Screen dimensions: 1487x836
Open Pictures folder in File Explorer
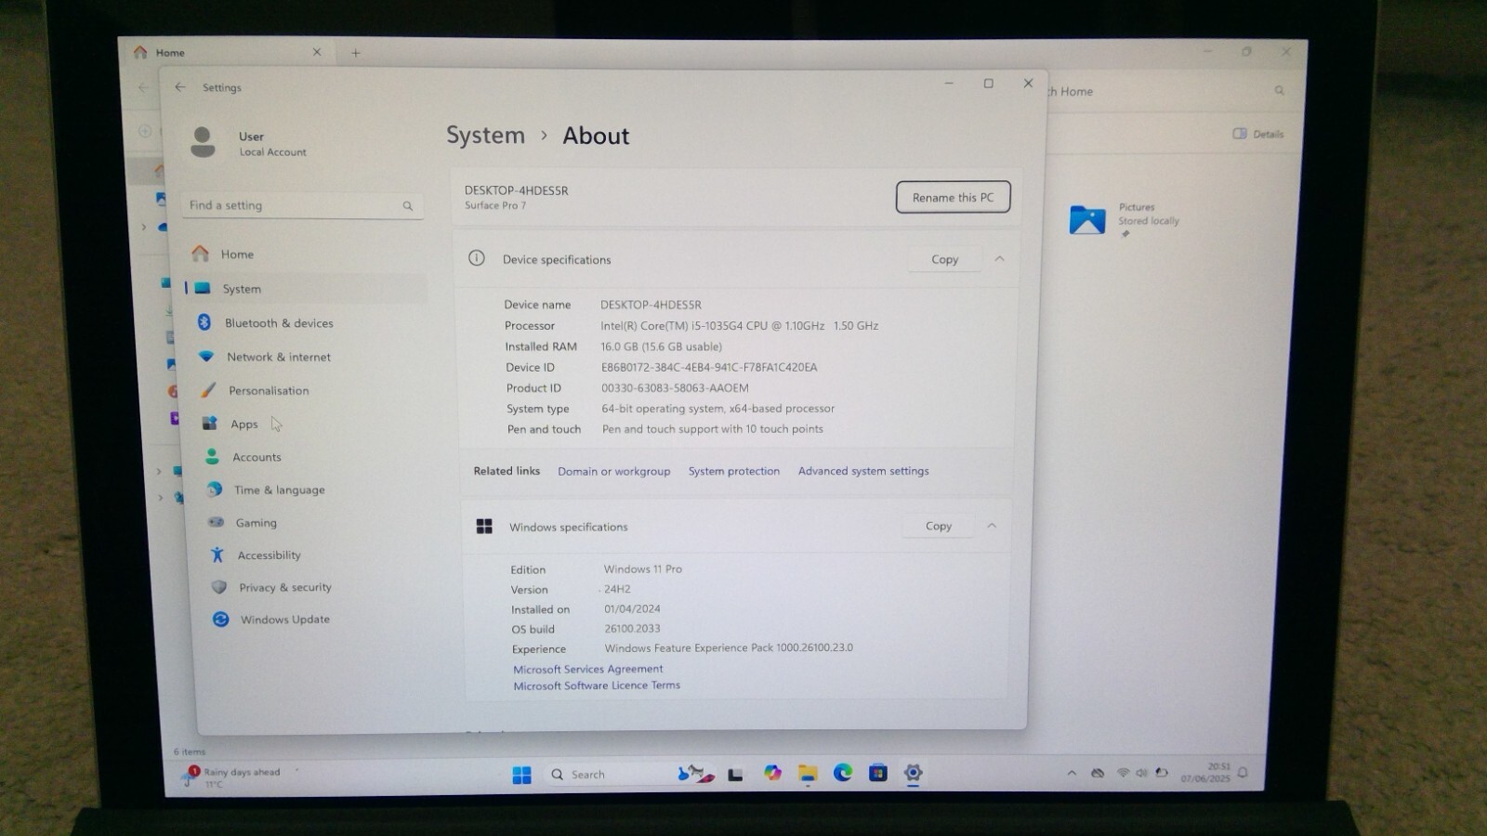pyautogui.click(x=1125, y=219)
